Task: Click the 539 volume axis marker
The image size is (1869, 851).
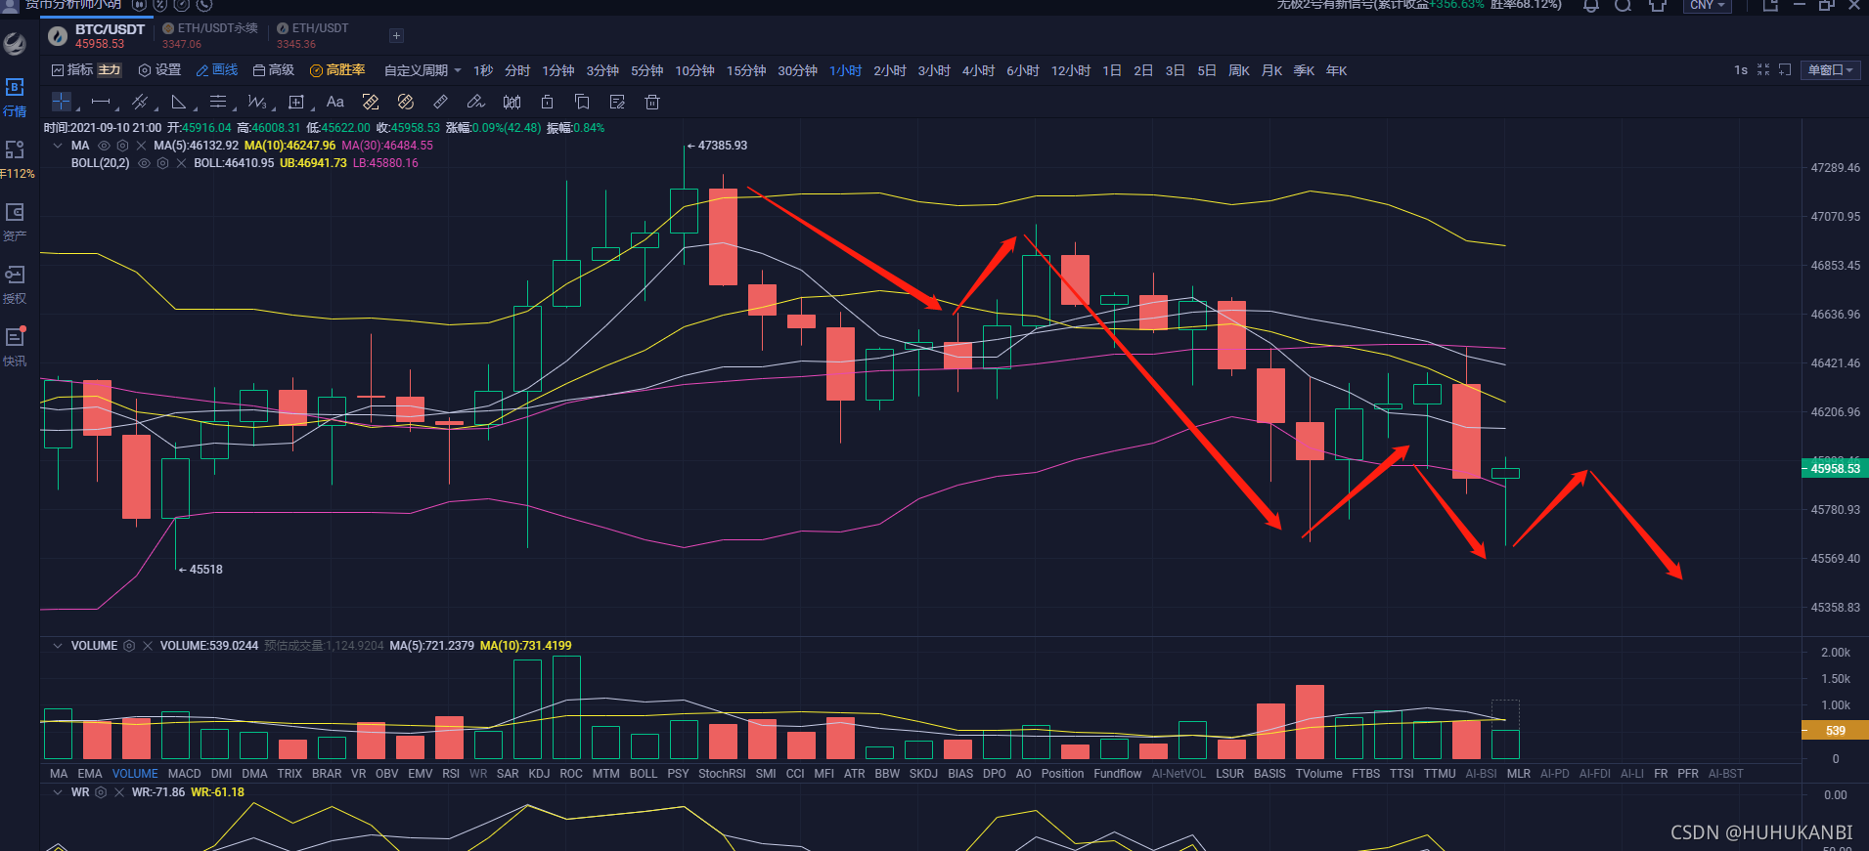Action: [x=1835, y=730]
